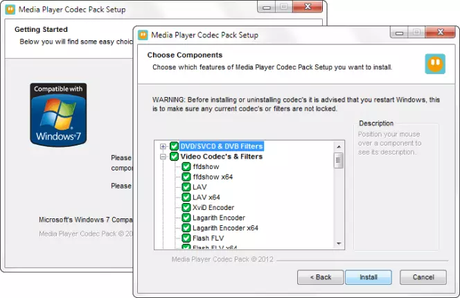Select the Video Codec's & Filters label
Image resolution: width=460 pixels, height=298 pixels.
coord(222,157)
